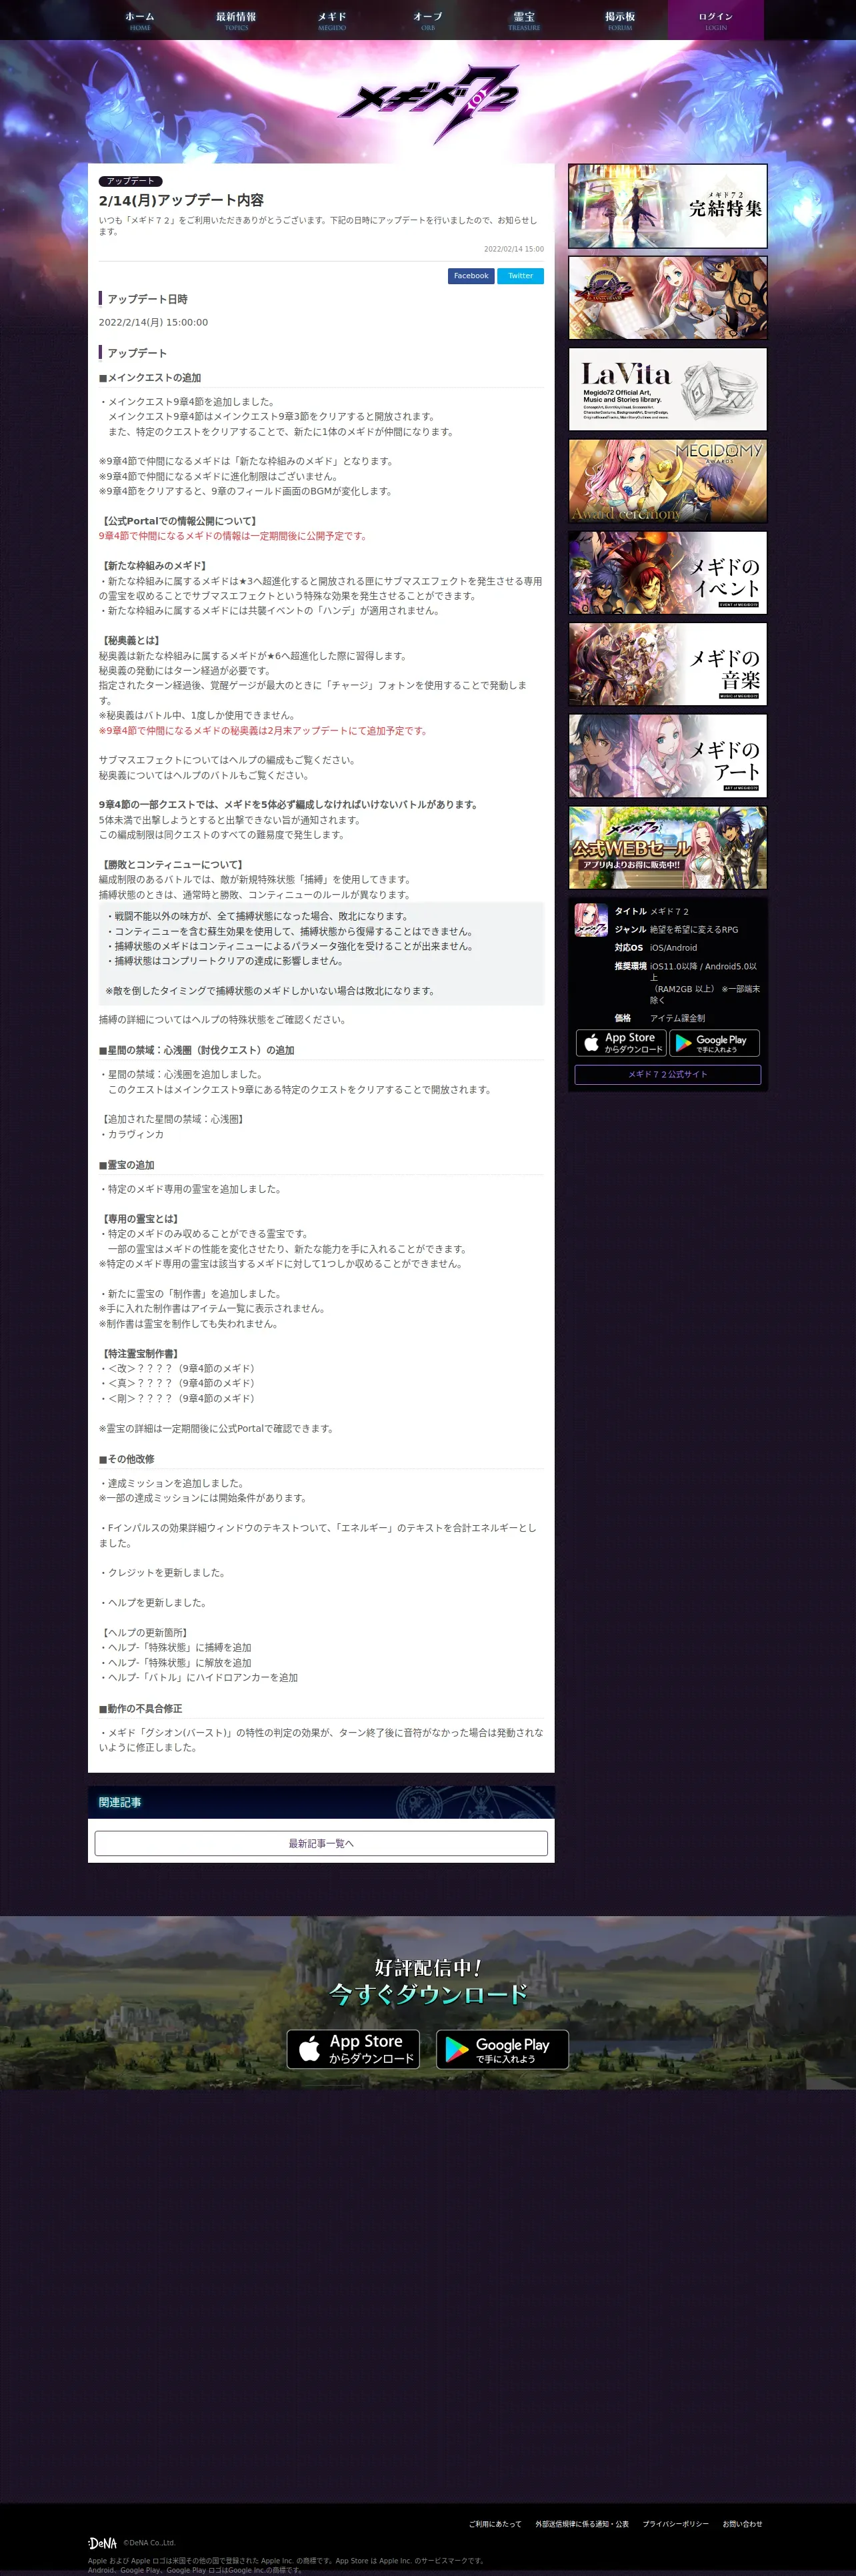Share the article via Facebook button

471,276
